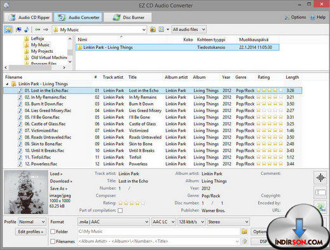Set star rating on Lies Greed Misery row
This screenshot has width=330, height=250.
click(x=270, y=111)
